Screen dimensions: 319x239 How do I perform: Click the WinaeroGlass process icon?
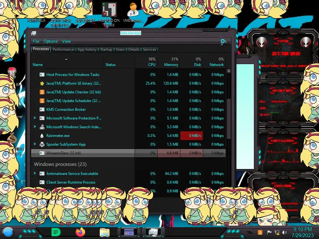tap(42, 153)
